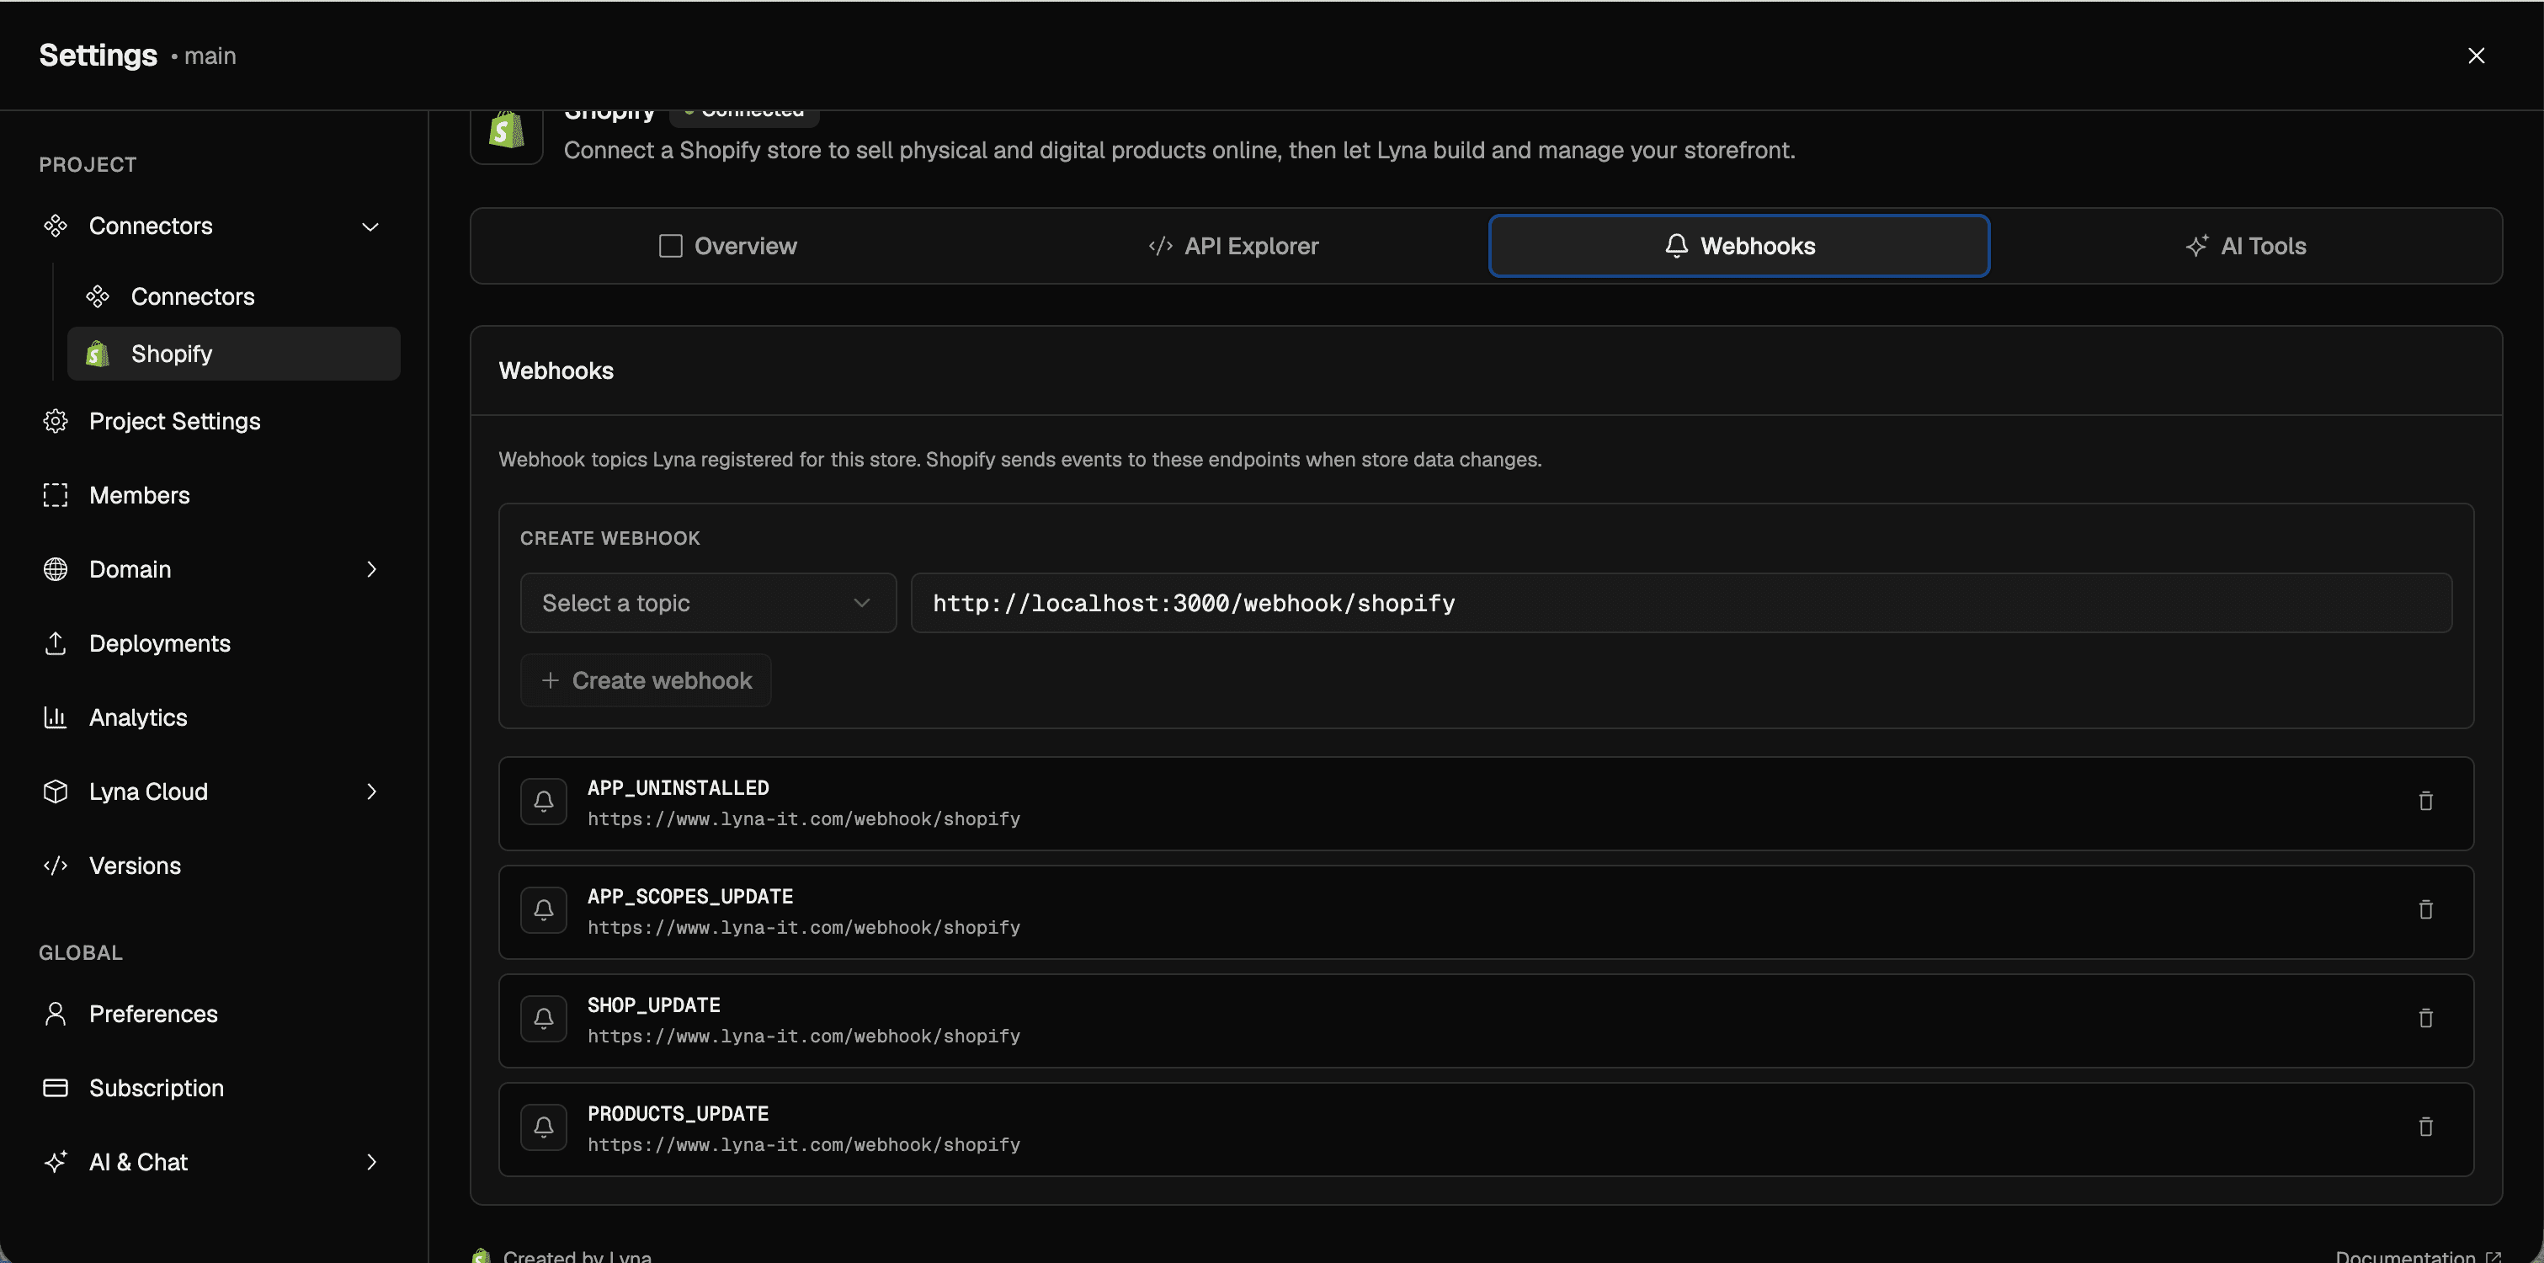Open the nested Connectors sidebar item
This screenshot has width=2544, height=1263.
tap(233, 296)
